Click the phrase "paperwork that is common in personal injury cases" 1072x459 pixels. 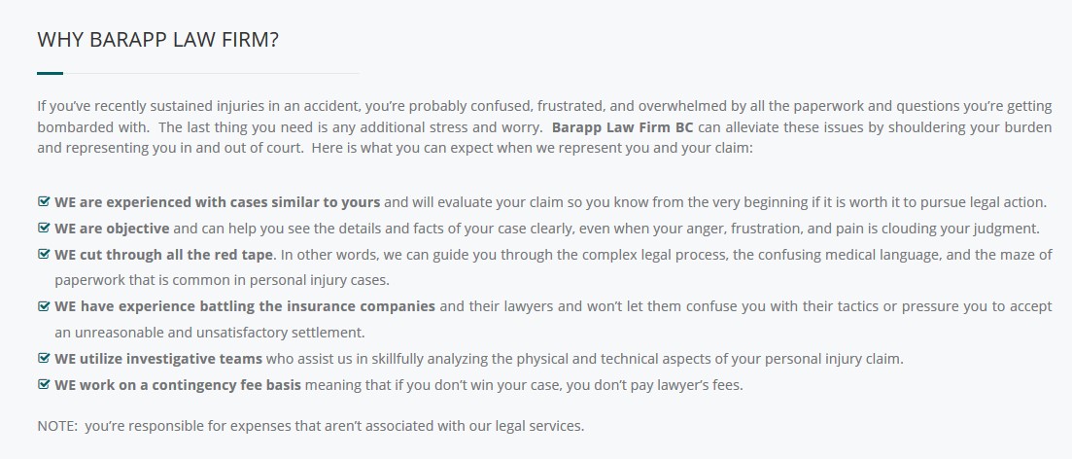pos(223,280)
